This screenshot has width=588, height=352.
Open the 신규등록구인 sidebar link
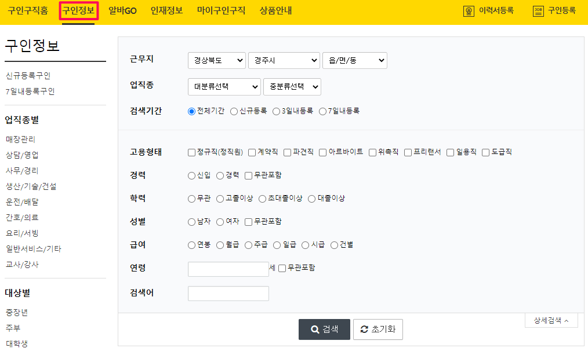pyautogui.click(x=28, y=76)
